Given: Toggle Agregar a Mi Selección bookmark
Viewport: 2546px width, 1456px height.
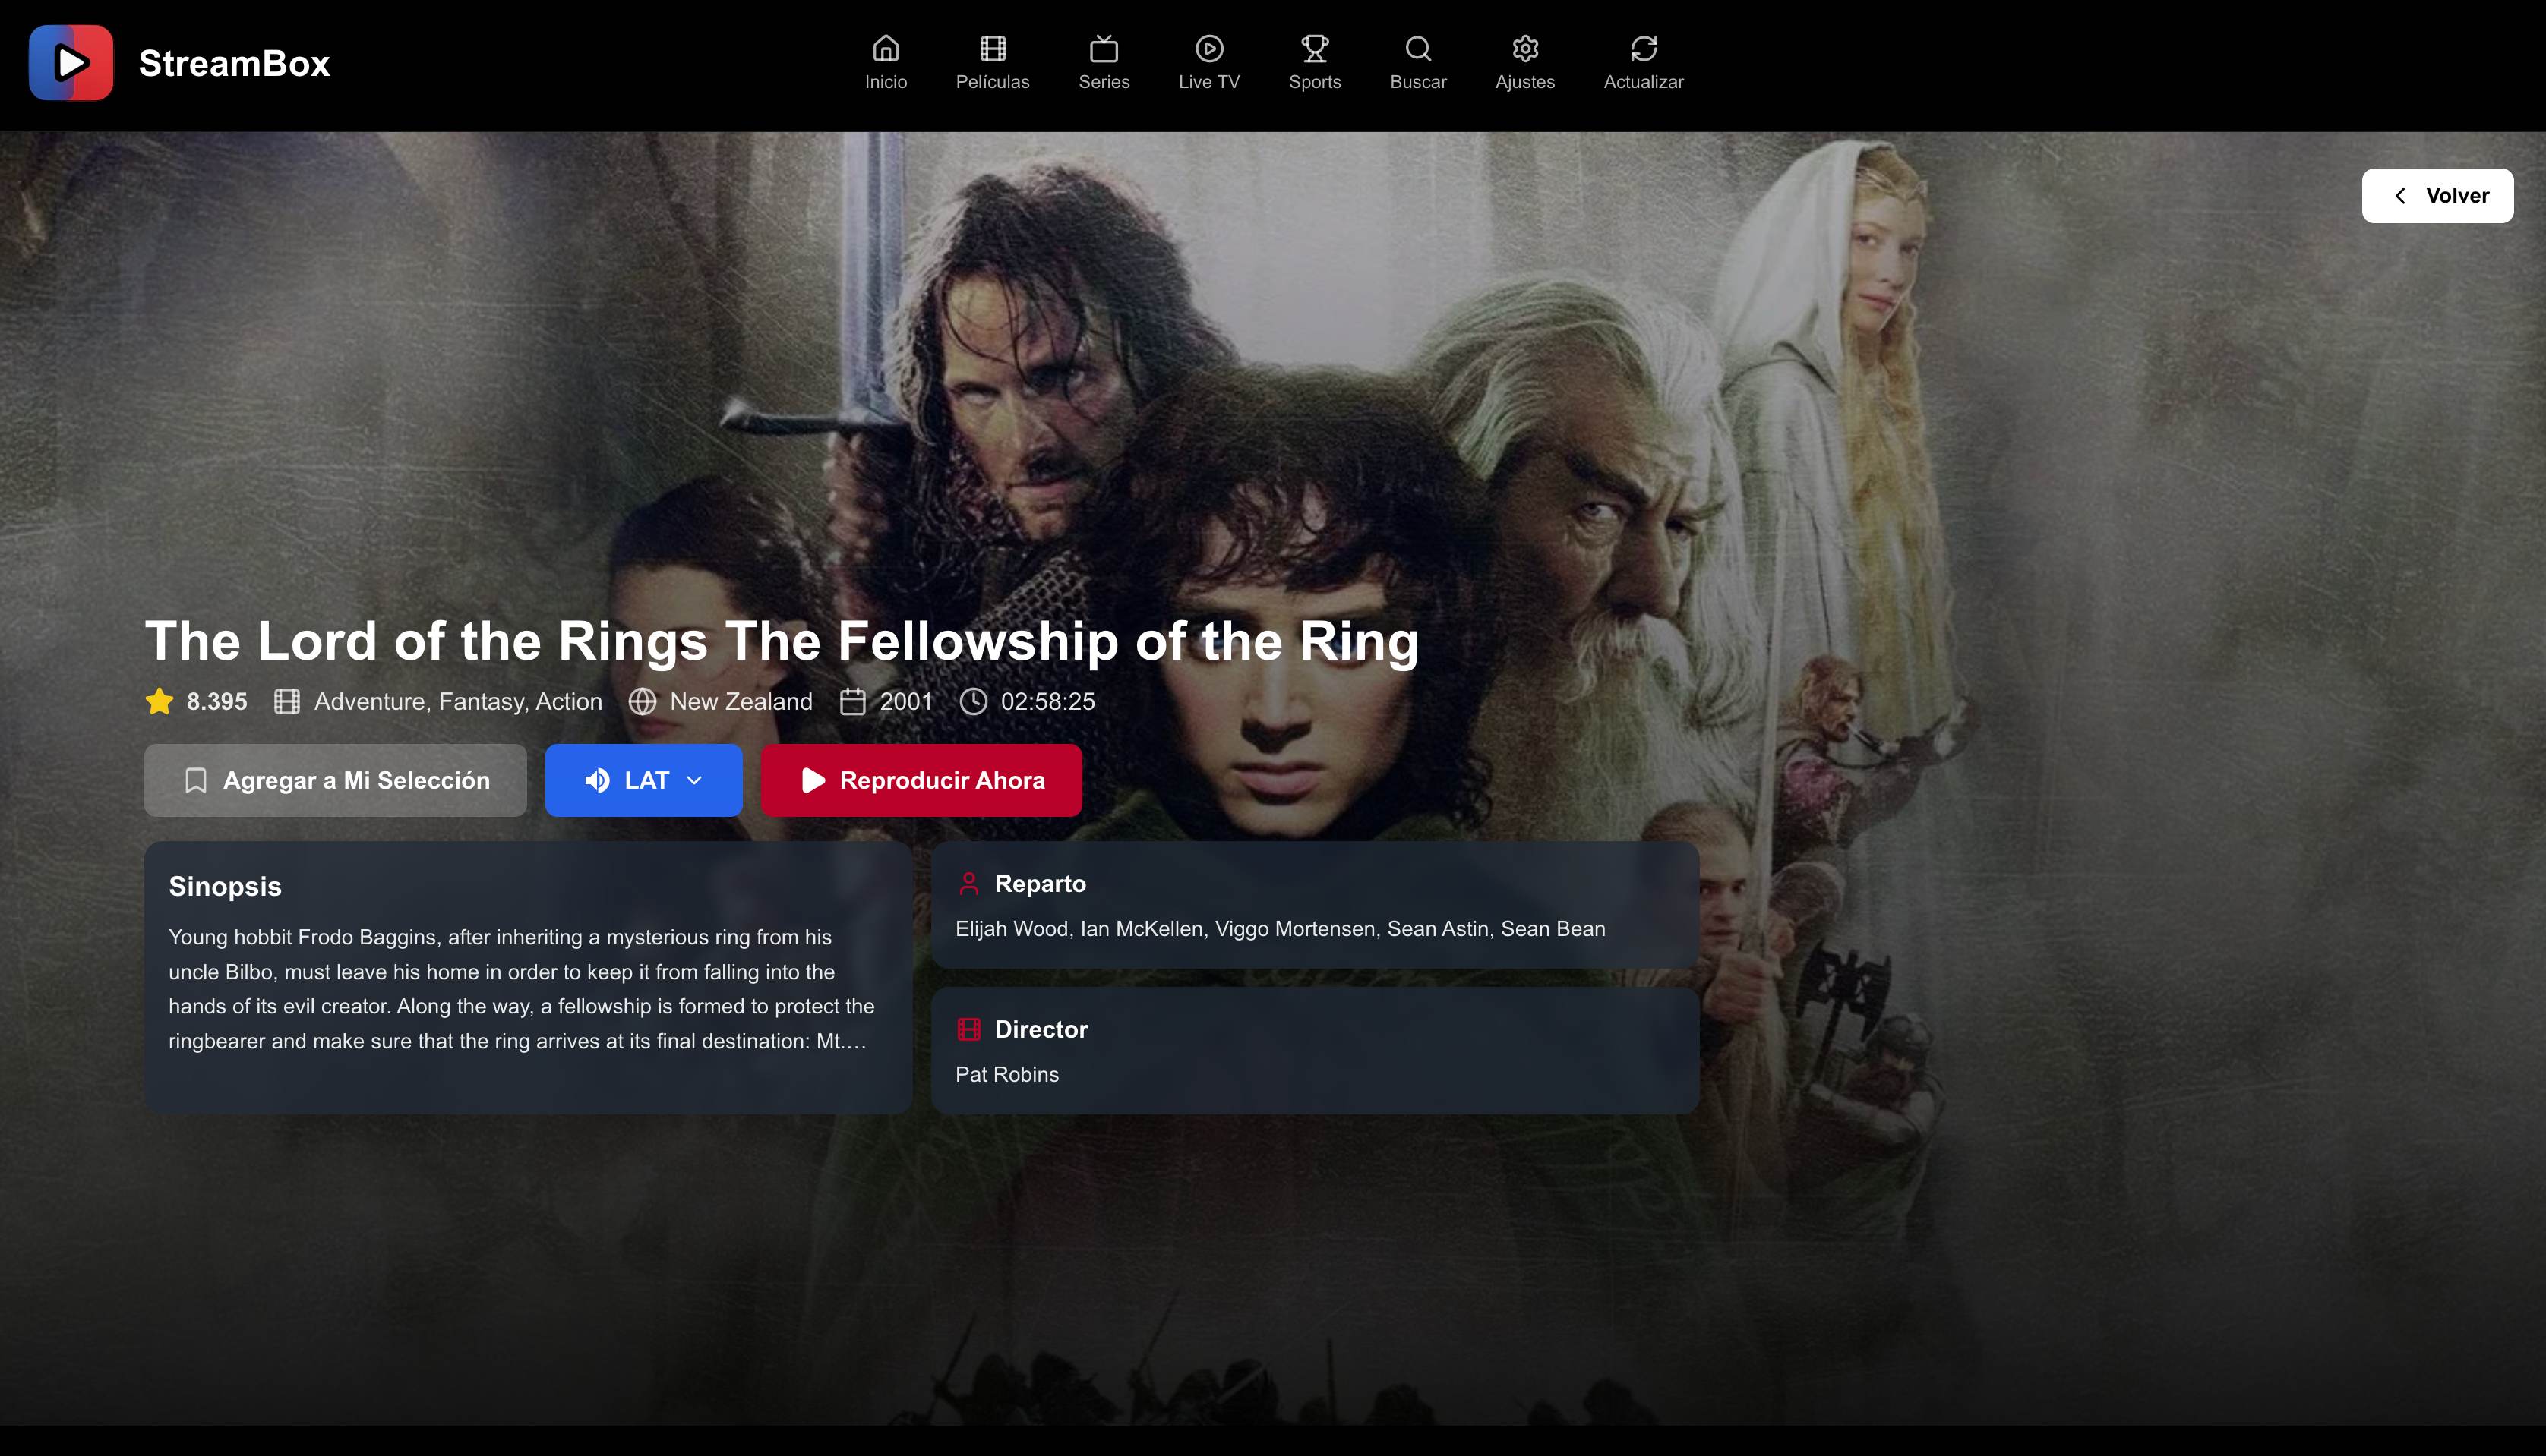Looking at the screenshot, I should coord(335,780).
